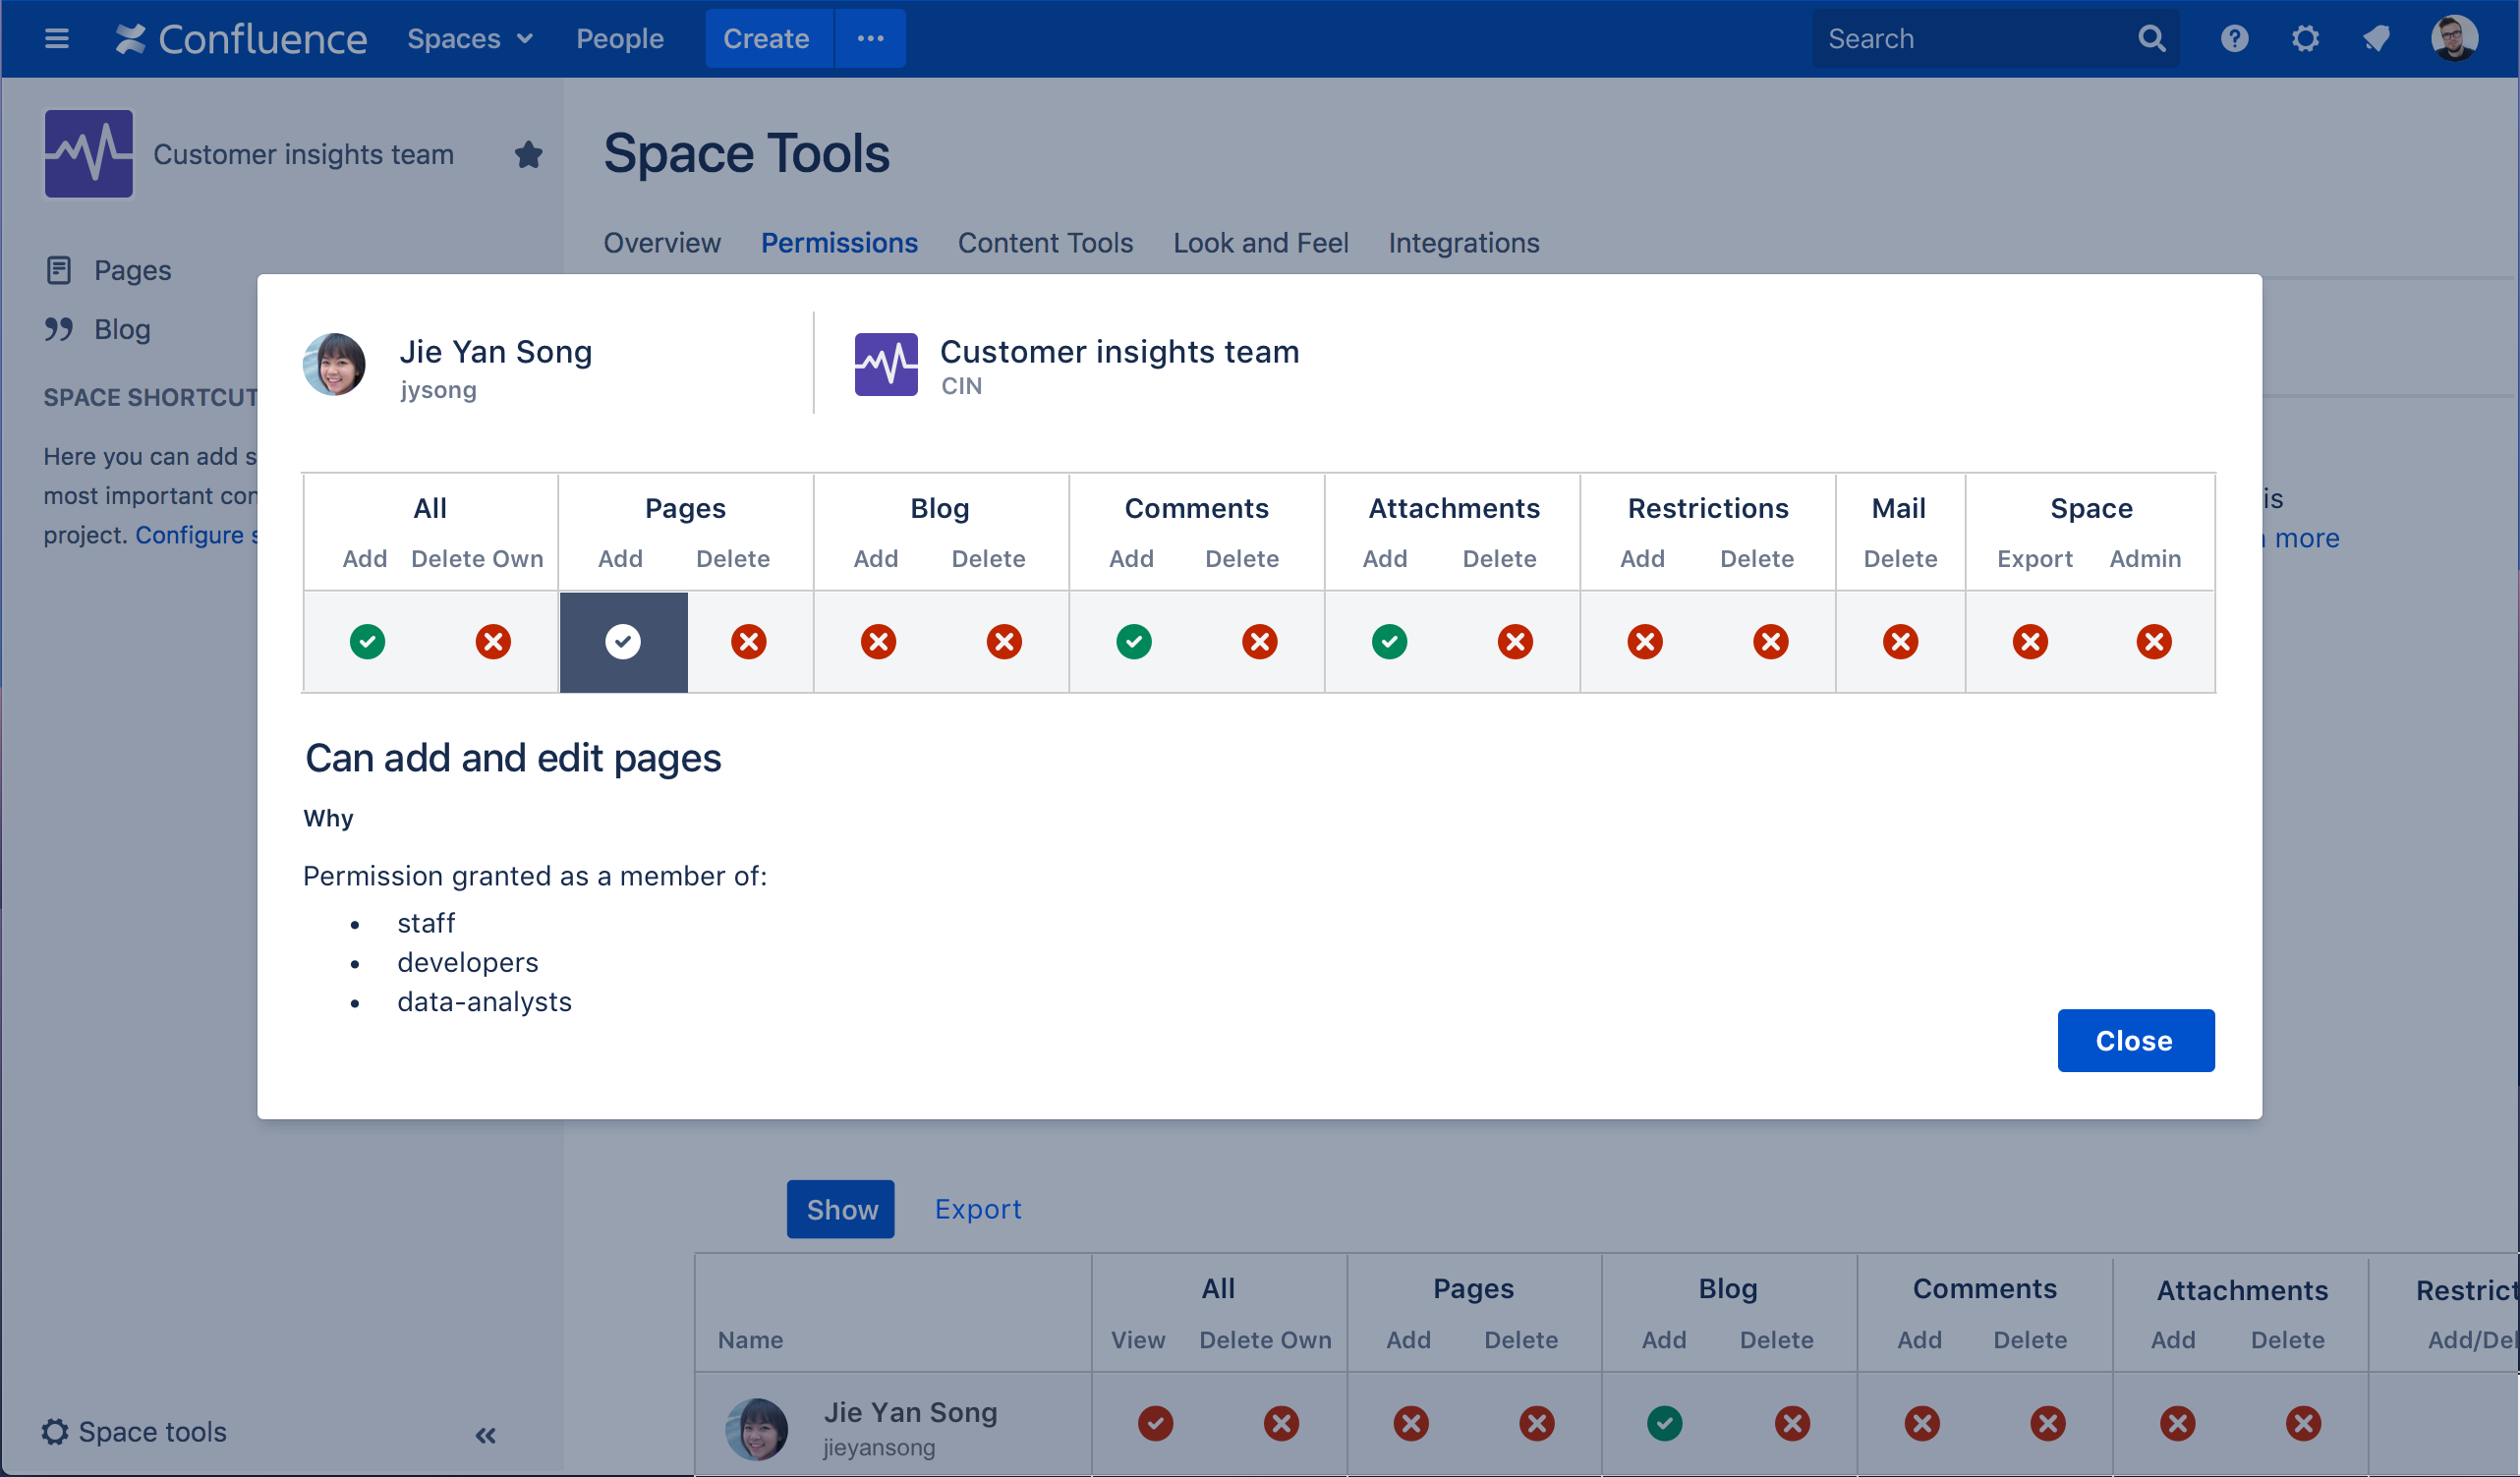The height and width of the screenshot is (1477, 2520).
Task: Click the All Delete Own red X icon
Action: point(492,640)
